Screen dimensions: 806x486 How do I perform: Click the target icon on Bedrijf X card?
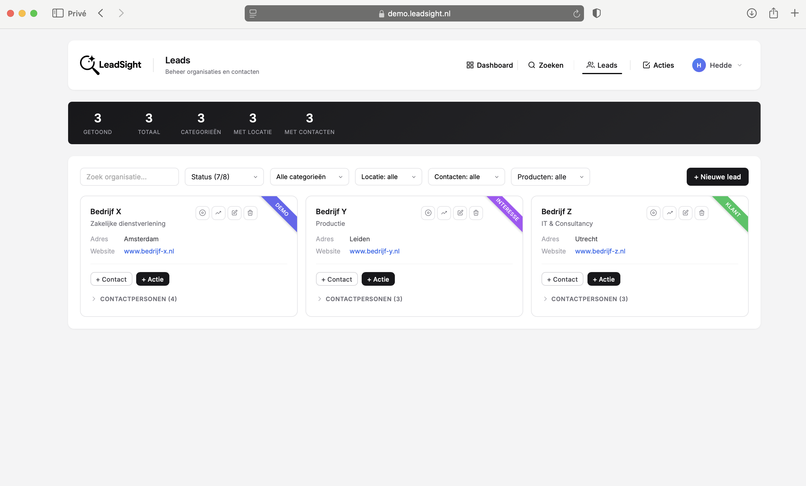pyautogui.click(x=203, y=213)
